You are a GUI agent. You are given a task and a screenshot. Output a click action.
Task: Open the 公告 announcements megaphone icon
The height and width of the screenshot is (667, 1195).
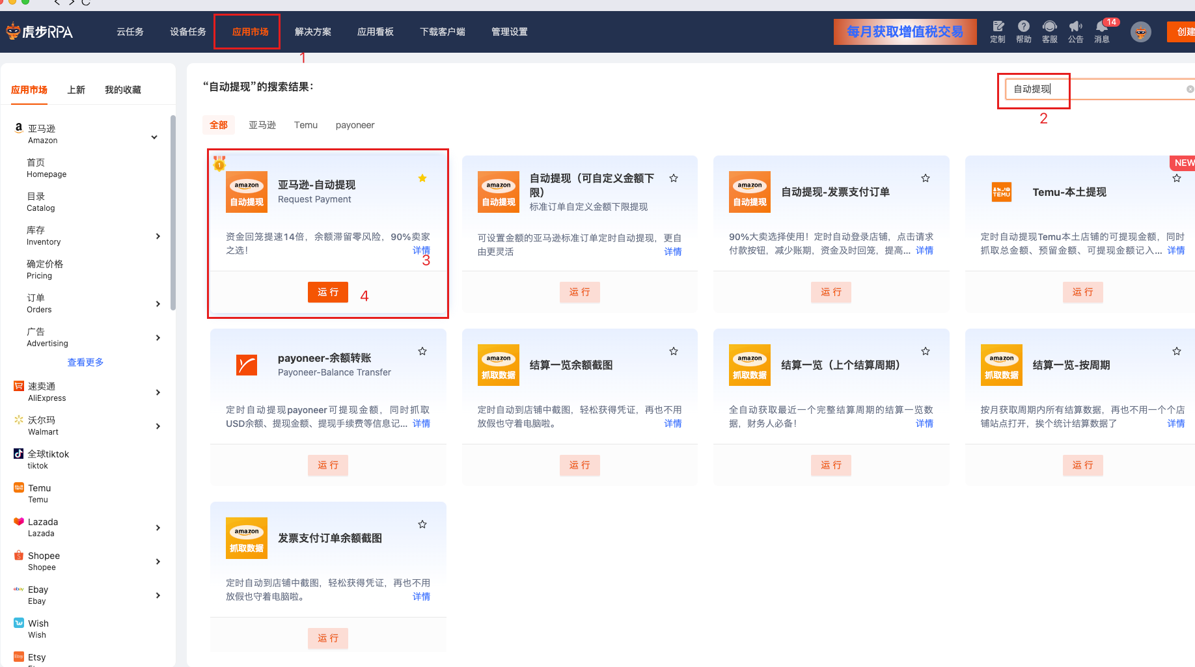coord(1075,27)
